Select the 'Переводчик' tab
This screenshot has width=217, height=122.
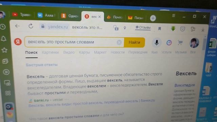click(138, 52)
